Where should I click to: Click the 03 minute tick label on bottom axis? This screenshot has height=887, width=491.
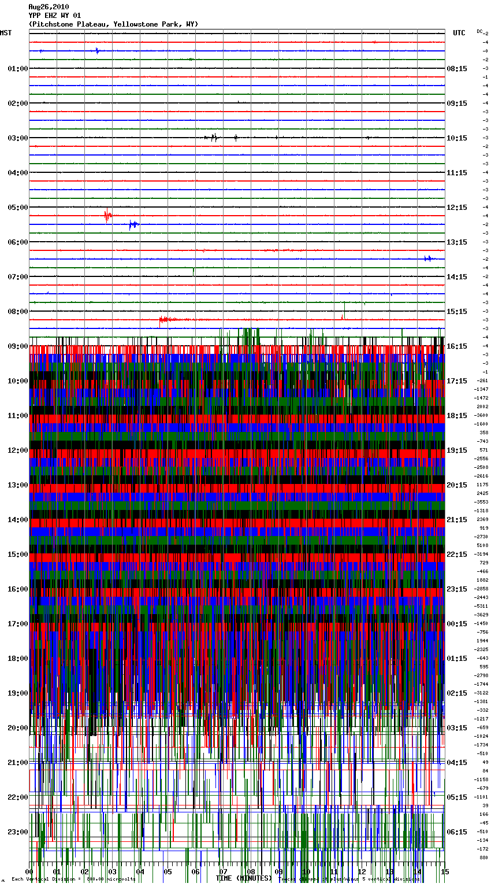click(112, 871)
